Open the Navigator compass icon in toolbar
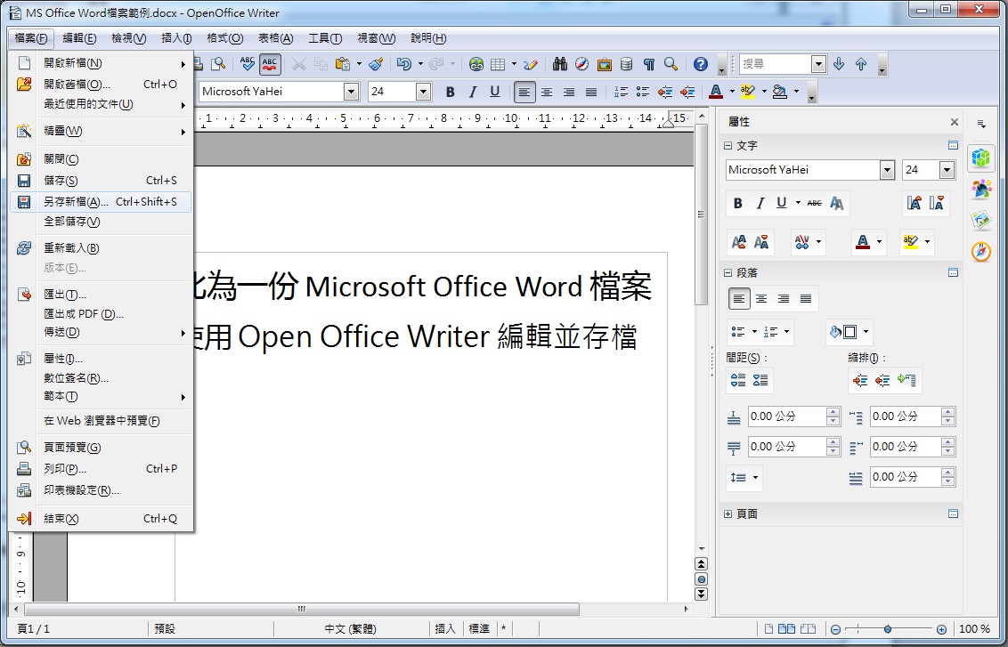1008x647 pixels. [582, 64]
